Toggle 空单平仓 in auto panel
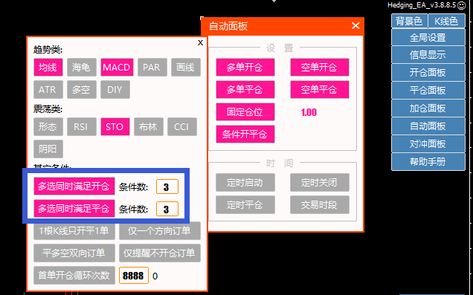 tap(320, 90)
